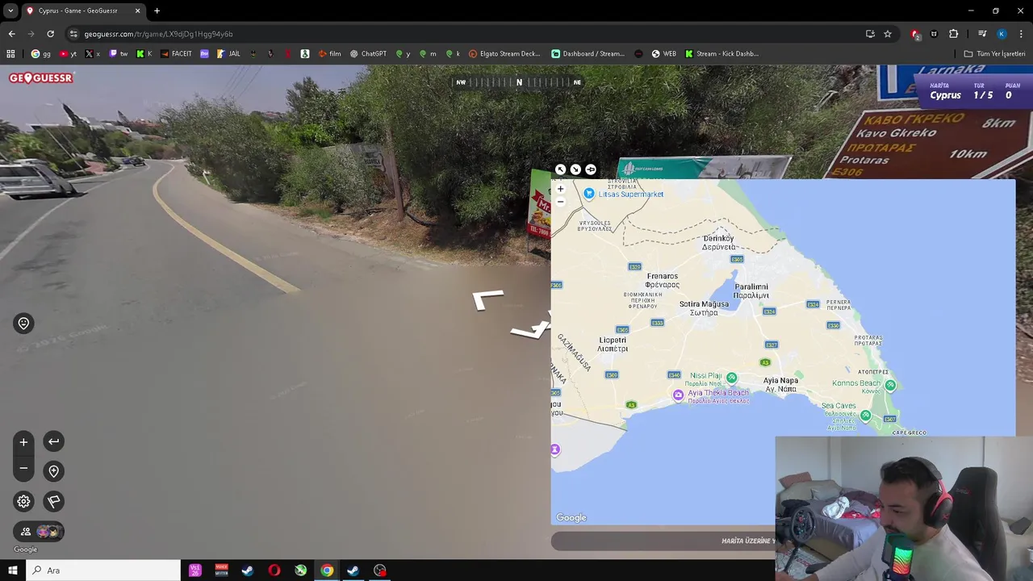The height and width of the screenshot is (581, 1033).
Task: Click the Ara taskbar search box
Action: click(103, 571)
